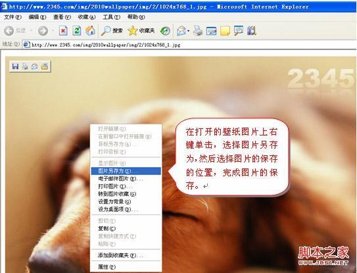Expand the Mail button dropdown arrow

(189, 31)
